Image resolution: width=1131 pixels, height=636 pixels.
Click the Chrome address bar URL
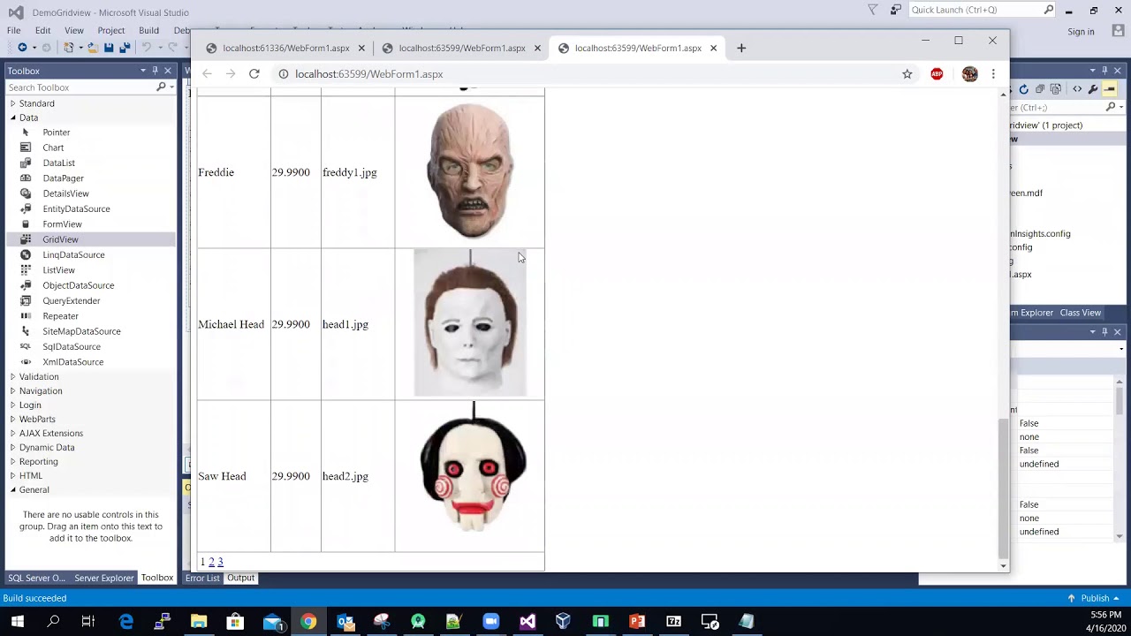[x=368, y=74]
